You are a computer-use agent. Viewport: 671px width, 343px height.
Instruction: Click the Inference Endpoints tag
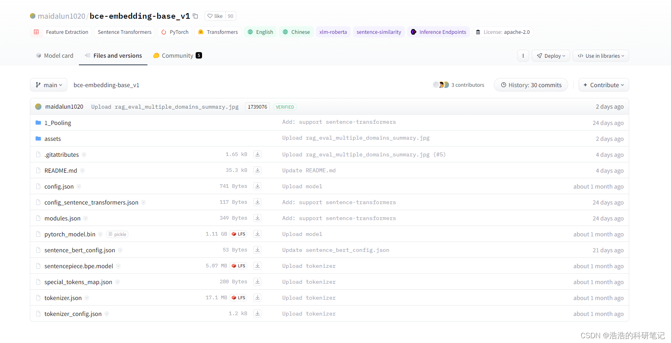tap(438, 32)
